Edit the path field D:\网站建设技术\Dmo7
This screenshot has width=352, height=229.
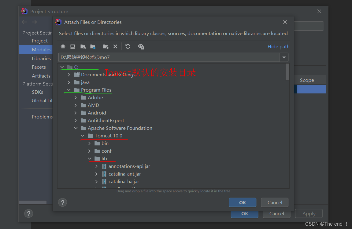pos(169,57)
